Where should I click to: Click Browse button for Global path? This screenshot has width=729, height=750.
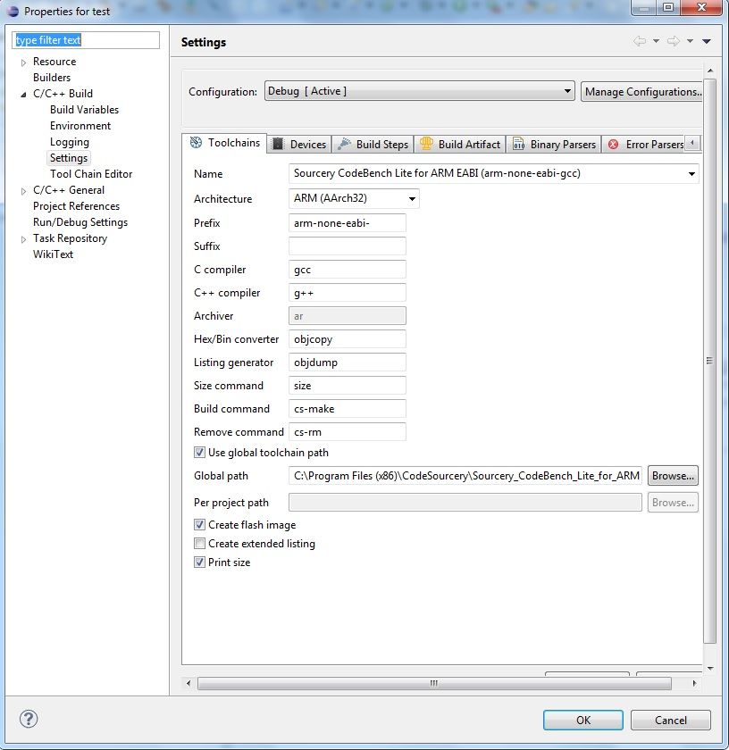(x=673, y=475)
